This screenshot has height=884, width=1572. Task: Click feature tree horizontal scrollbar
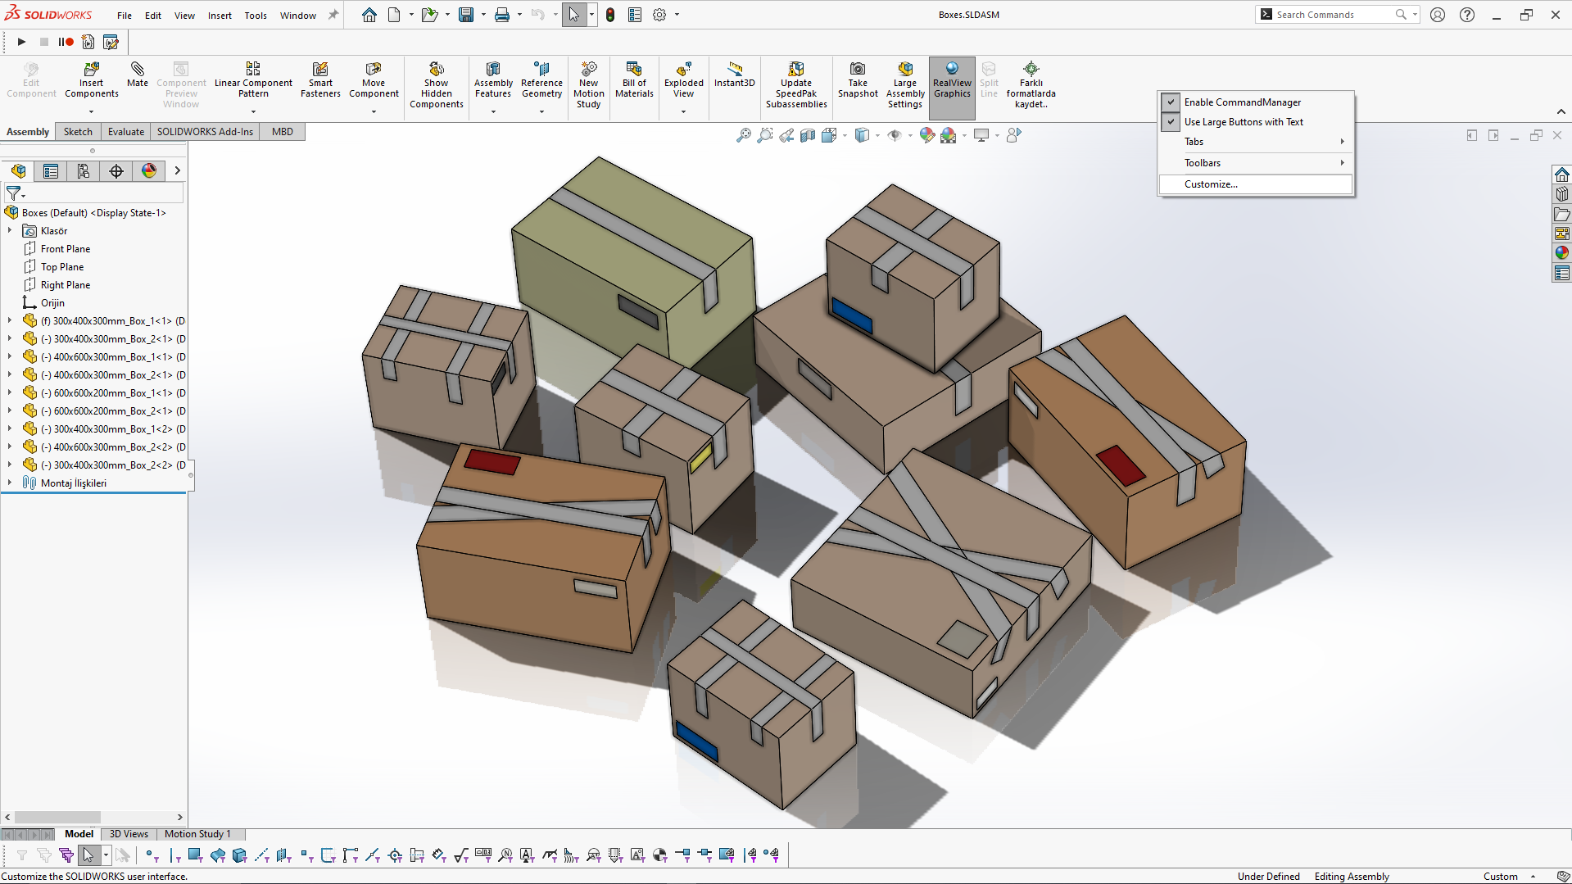[x=57, y=817]
